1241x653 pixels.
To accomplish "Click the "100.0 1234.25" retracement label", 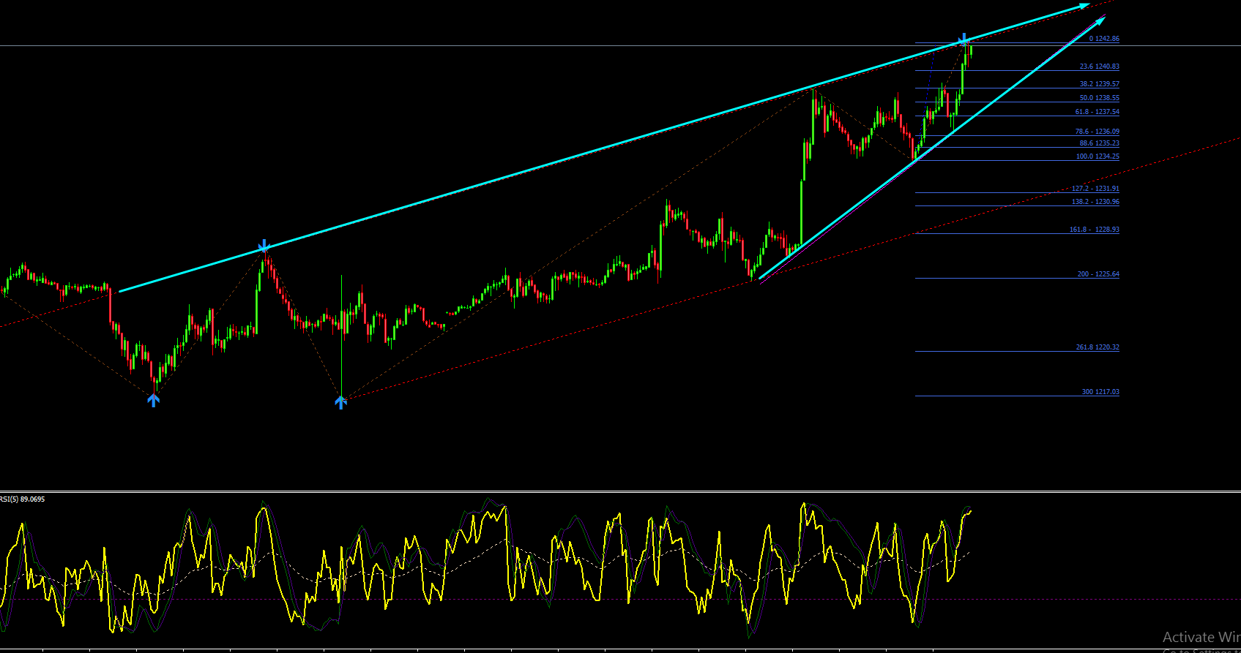I will [x=1097, y=156].
